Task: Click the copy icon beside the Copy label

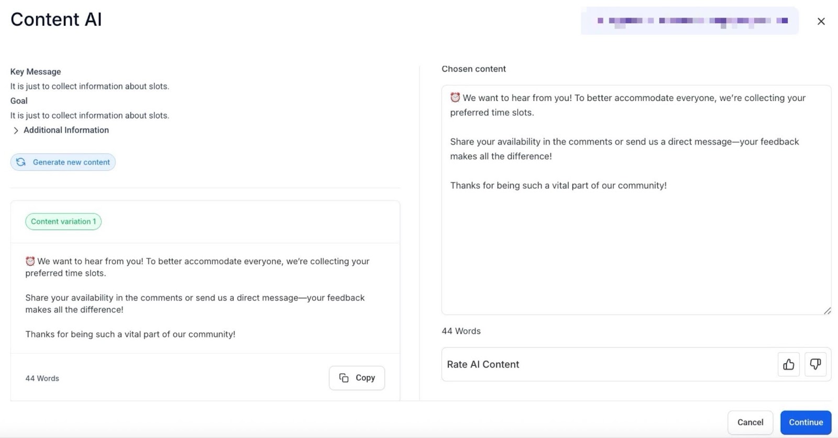Action: [x=344, y=378]
